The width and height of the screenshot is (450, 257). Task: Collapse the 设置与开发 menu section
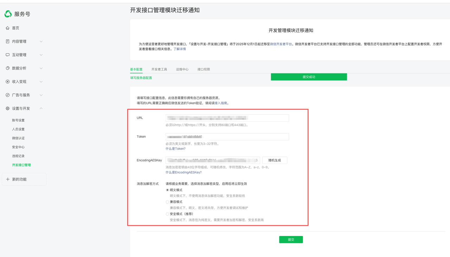point(41,108)
